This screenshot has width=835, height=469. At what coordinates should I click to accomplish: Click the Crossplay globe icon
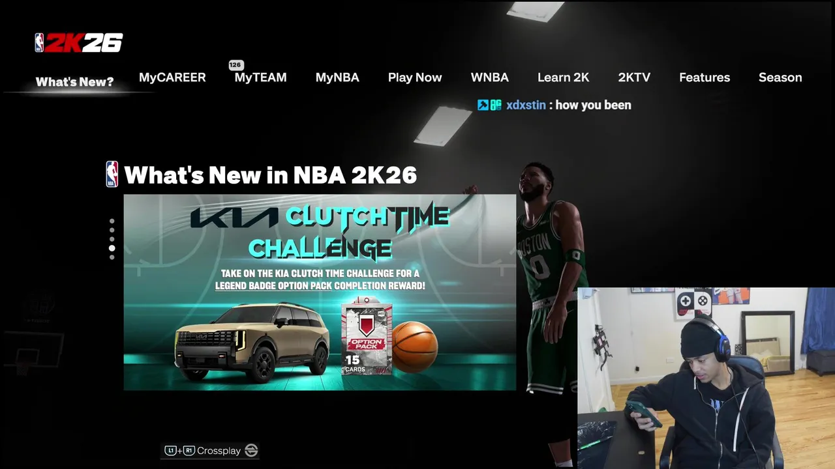[x=251, y=451]
